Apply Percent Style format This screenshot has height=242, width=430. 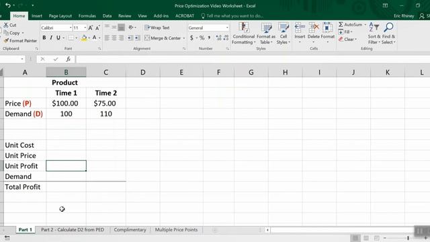(x=202, y=38)
